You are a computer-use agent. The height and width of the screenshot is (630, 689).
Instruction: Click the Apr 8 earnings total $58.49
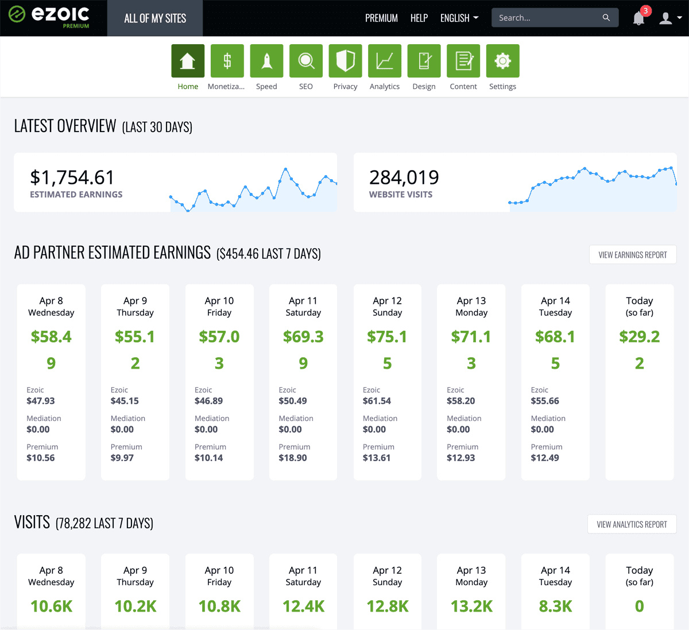coord(51,350)
